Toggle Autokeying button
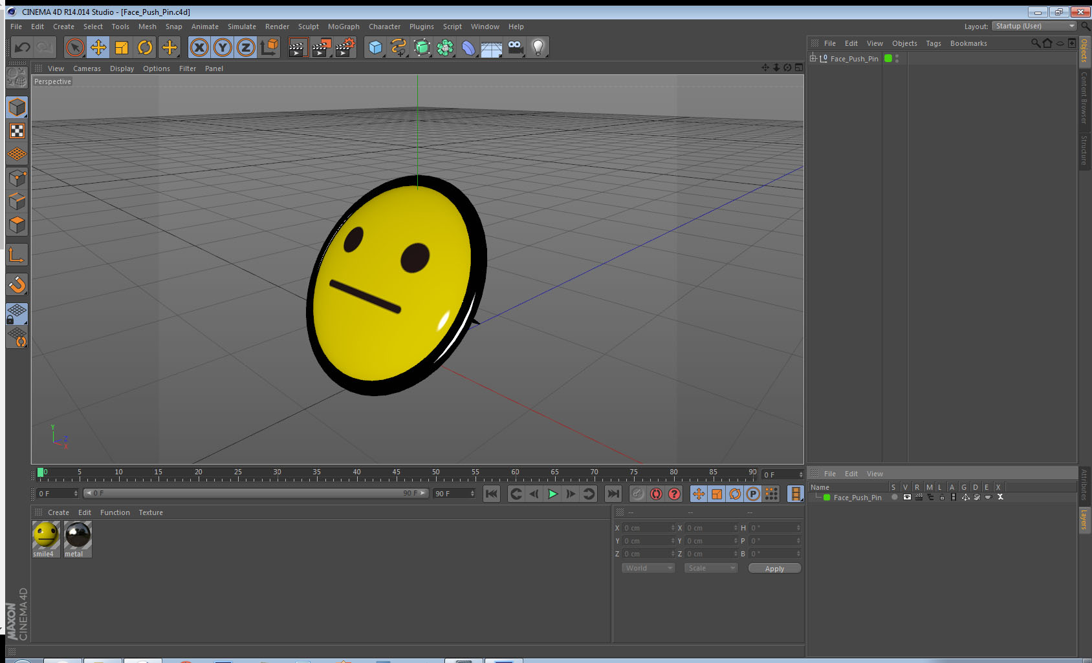This screenshot has height=663, width=1092. coord(656,494)
